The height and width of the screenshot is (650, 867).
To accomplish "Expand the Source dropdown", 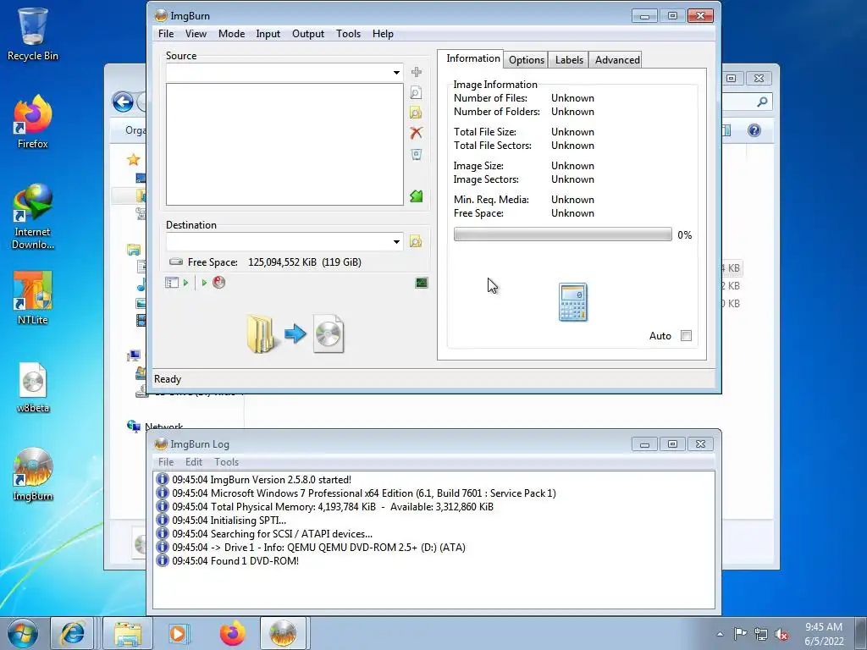I will [x=396, y=73].
